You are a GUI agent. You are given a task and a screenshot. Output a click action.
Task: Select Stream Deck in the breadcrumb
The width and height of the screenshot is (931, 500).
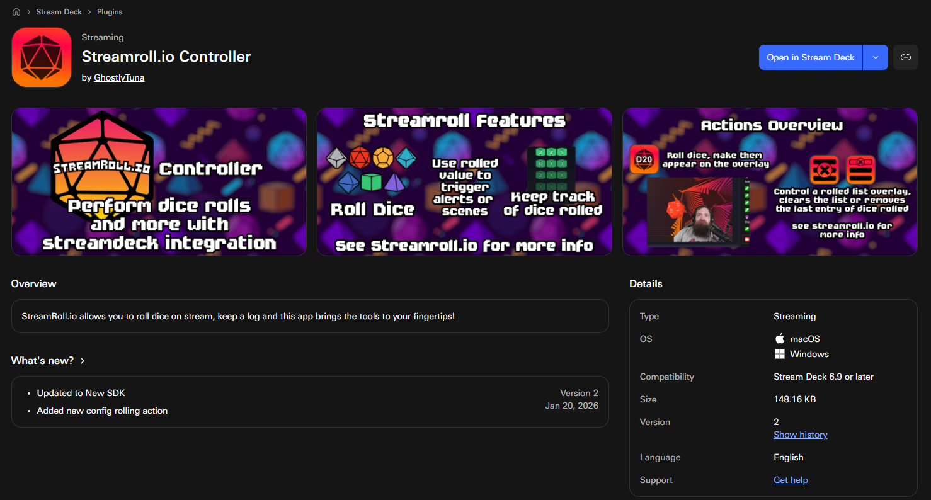point(59,11)
